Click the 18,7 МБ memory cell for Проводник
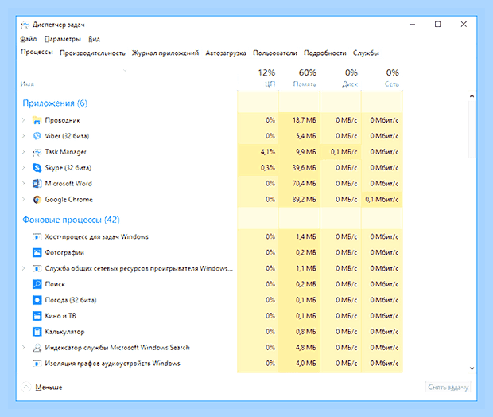The height and width of the screenshot is (417, 493). click(x=299, y=120)
